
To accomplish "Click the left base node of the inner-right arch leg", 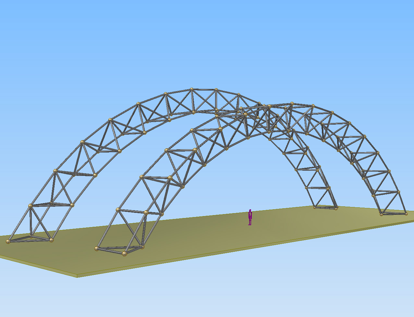I will [x=314, y=207].
